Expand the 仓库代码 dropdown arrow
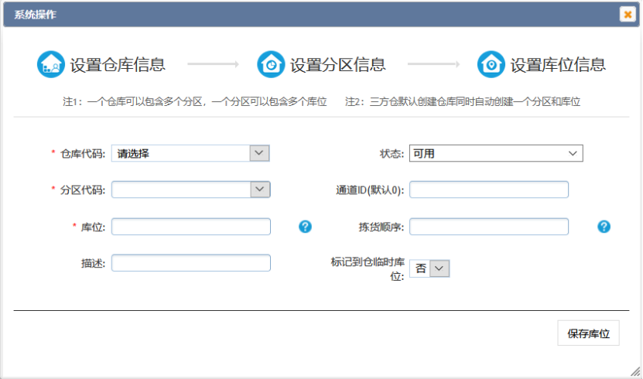This screenshot has width=643, height=379. pyautogui.click(x=260, y=153)
